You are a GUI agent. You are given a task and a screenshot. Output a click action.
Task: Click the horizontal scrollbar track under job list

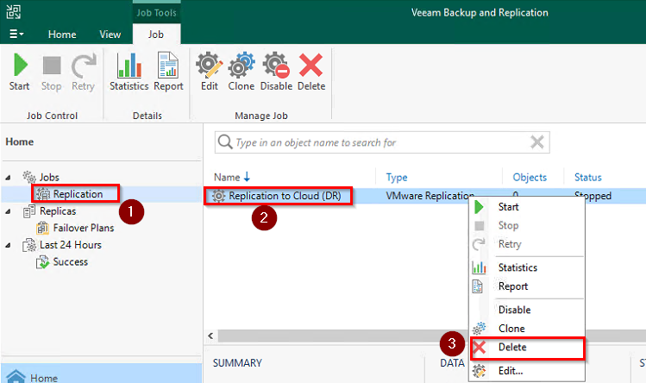pos(343,336)
